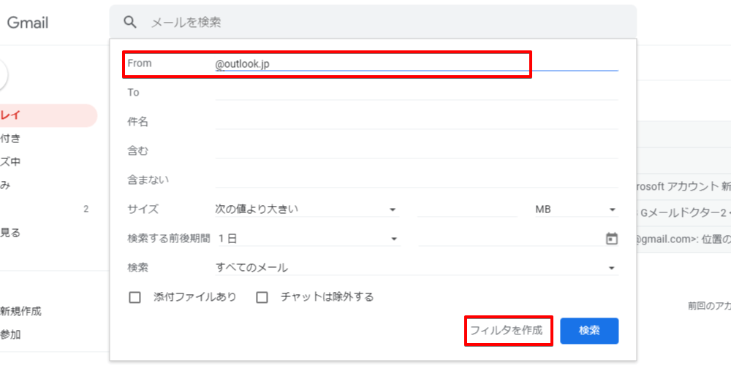The height and width of the screenshot is (365, 731).
Task: Click the From field containing @outlook.jp
Action: (417, 64)
